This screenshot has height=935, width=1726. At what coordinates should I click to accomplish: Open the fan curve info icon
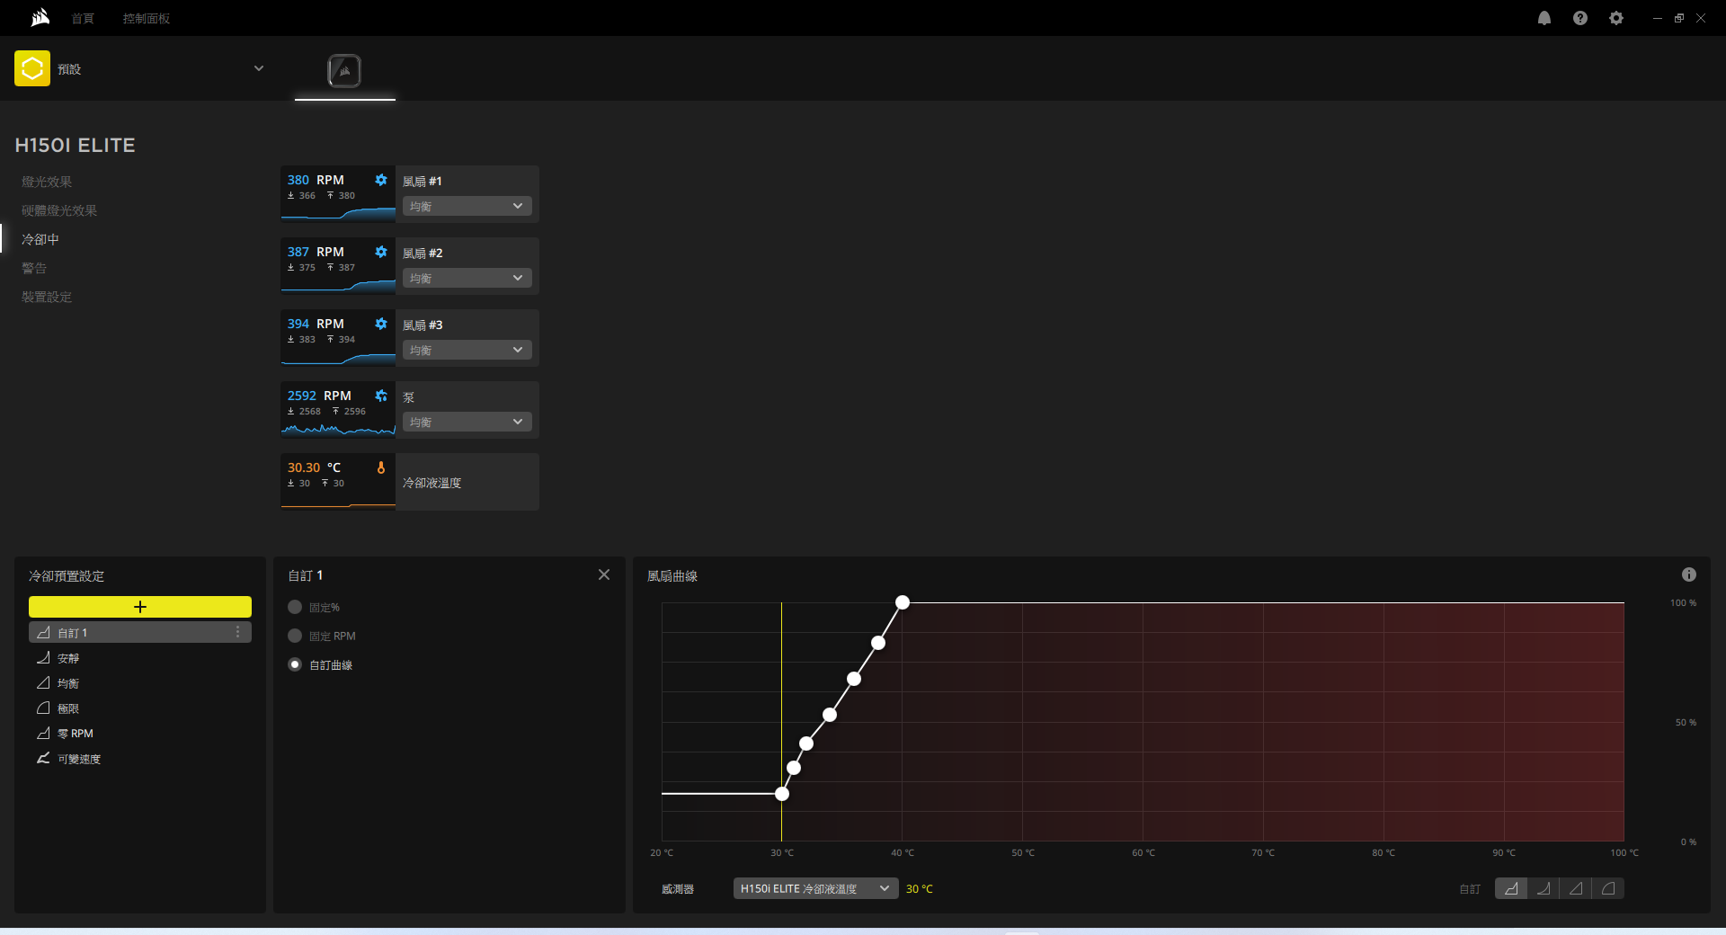tap(1689, 574)
